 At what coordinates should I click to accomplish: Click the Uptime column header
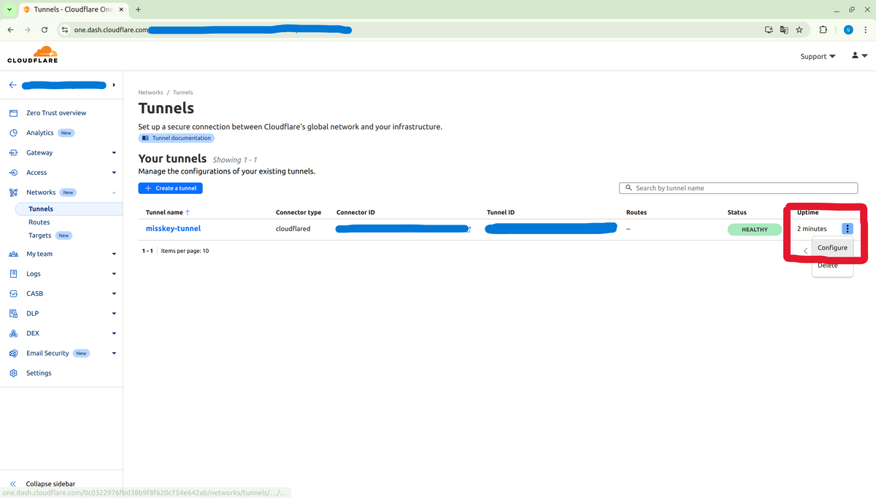tap(808, 212)
